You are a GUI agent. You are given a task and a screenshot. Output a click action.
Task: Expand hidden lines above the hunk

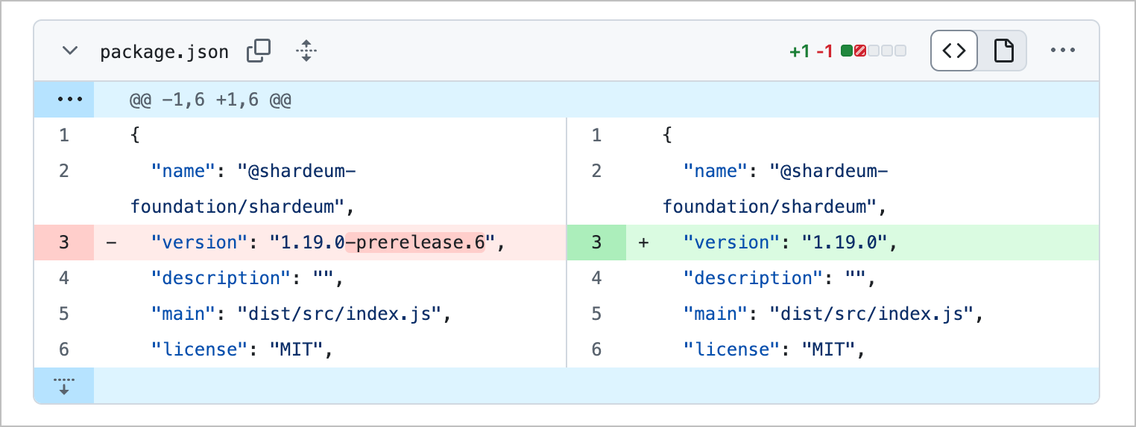(64, 100)
